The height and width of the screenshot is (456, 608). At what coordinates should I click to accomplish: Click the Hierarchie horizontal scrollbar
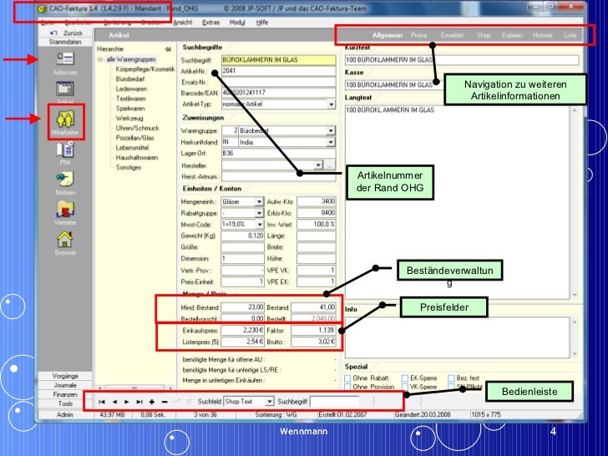click(135, 388)
